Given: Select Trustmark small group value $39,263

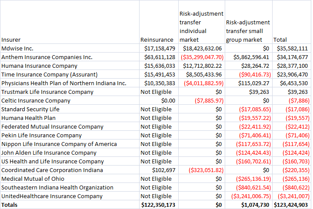Looking at the screenshot, I should tap(249, 92).
